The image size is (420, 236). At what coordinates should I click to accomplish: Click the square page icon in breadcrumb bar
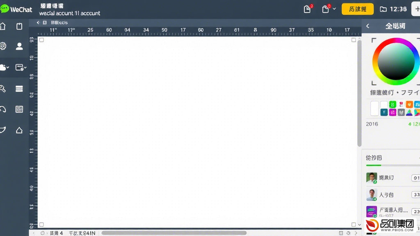(45, 23)
